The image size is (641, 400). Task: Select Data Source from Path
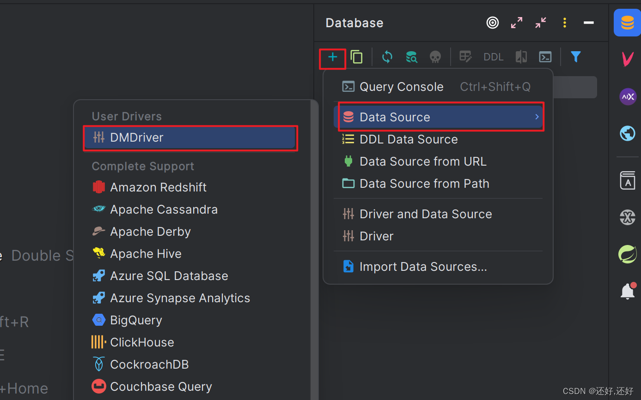click(438, 184)
